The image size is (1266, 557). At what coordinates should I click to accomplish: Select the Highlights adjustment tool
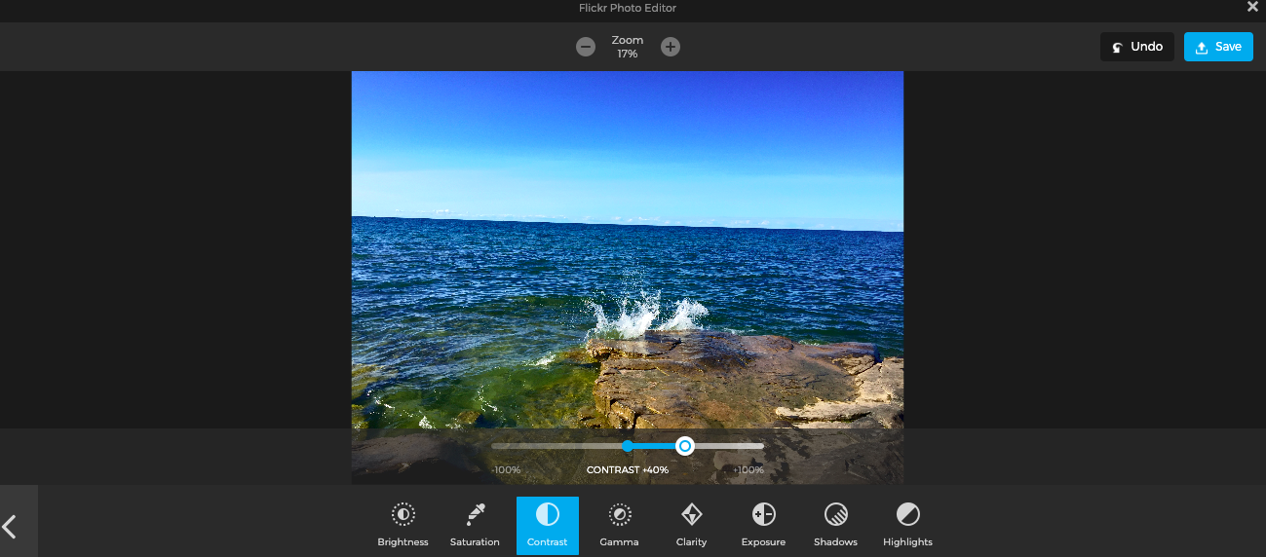[907, 525]
